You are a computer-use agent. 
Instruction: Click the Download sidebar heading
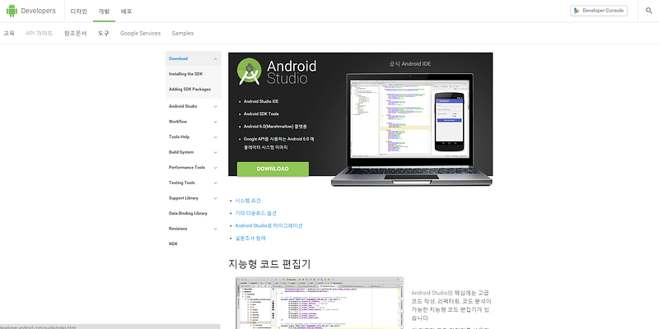(x=178, y=58)
